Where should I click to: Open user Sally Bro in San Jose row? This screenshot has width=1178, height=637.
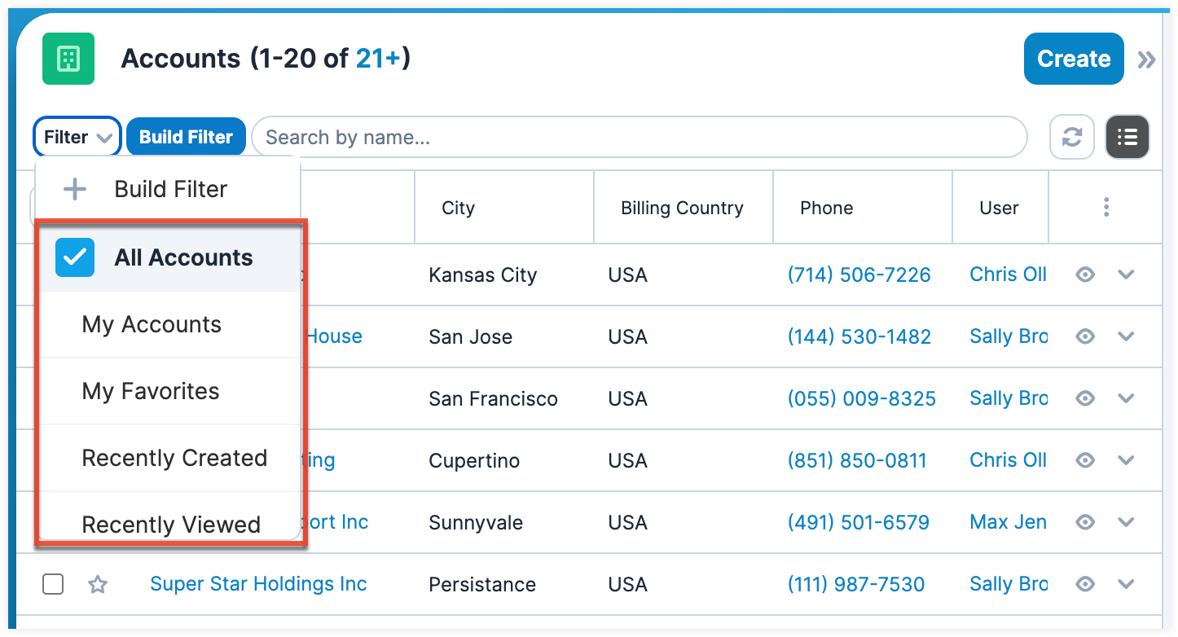tap(1009, 336)
